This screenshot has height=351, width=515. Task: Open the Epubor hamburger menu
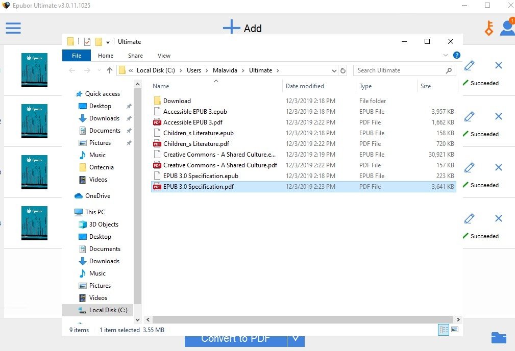coord(13,28)
